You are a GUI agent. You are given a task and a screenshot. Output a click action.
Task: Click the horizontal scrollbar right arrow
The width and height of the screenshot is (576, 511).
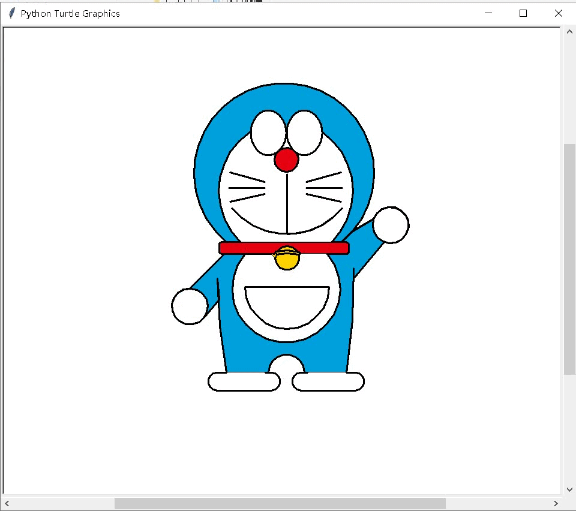pyautogui.click(x=556, y=503)
